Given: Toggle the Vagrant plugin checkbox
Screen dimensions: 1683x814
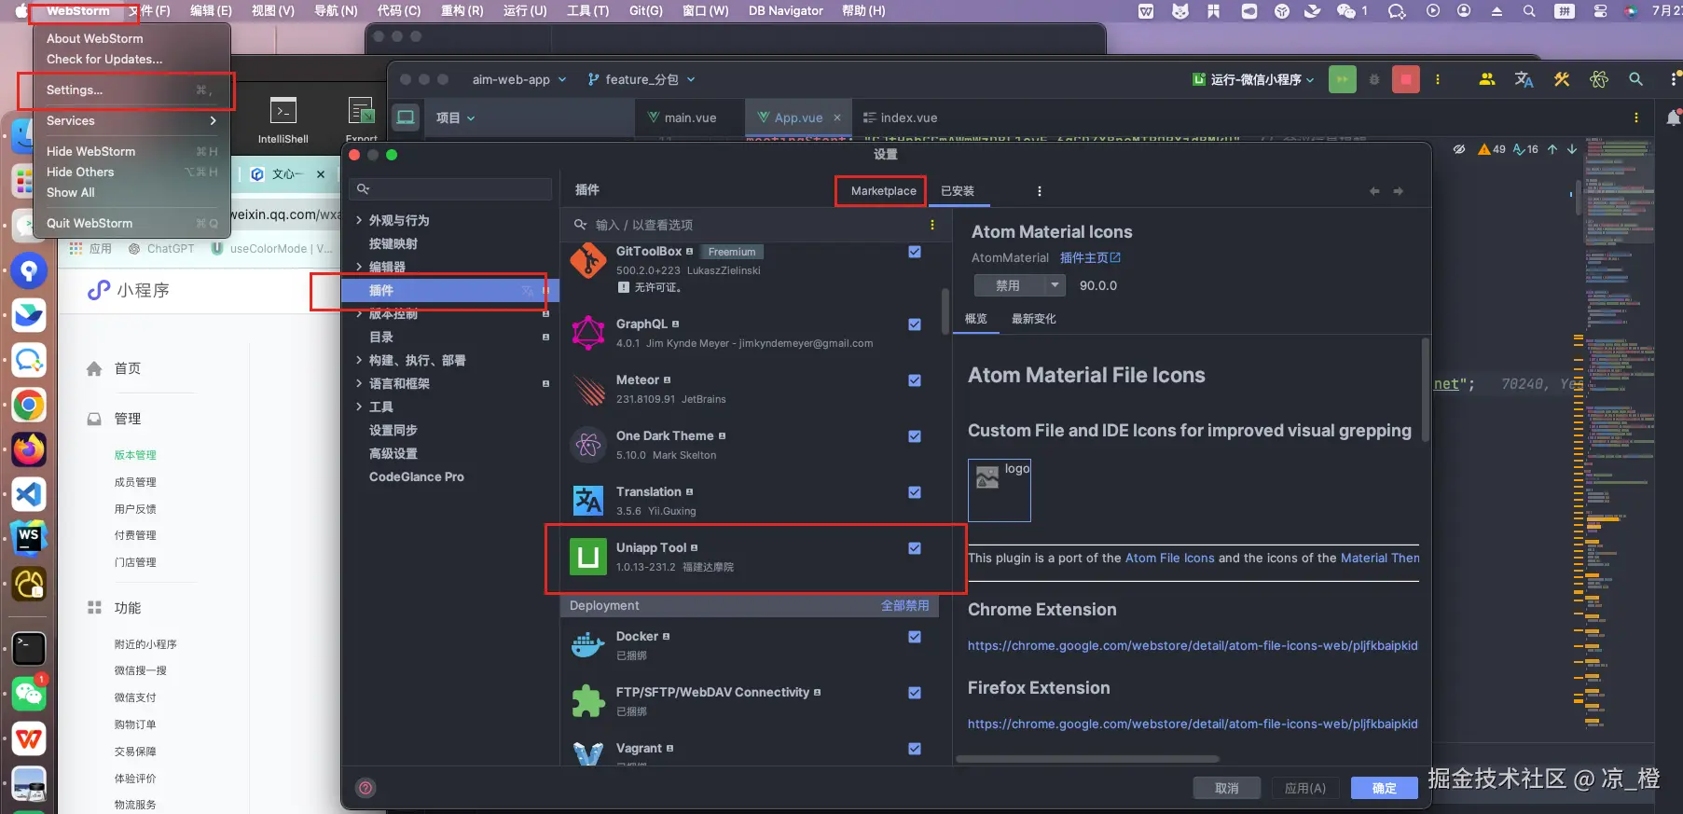Looking at the screenshot, I should [915, 749].
